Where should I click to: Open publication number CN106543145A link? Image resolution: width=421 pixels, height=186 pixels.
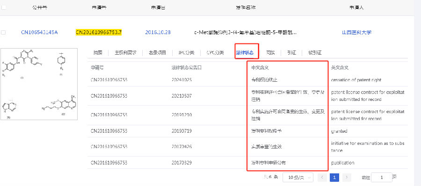(x=39, y=32)
